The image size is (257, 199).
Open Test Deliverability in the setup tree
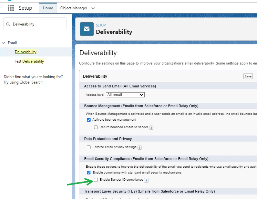(x=29, y=61)
